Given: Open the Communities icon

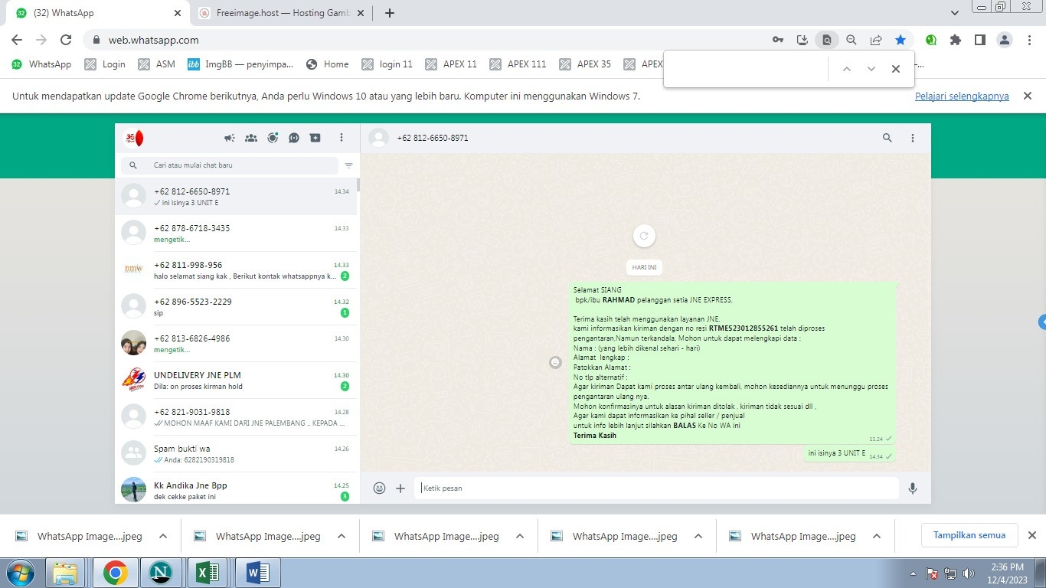Looking at the screenshot, I should point(251,138).
